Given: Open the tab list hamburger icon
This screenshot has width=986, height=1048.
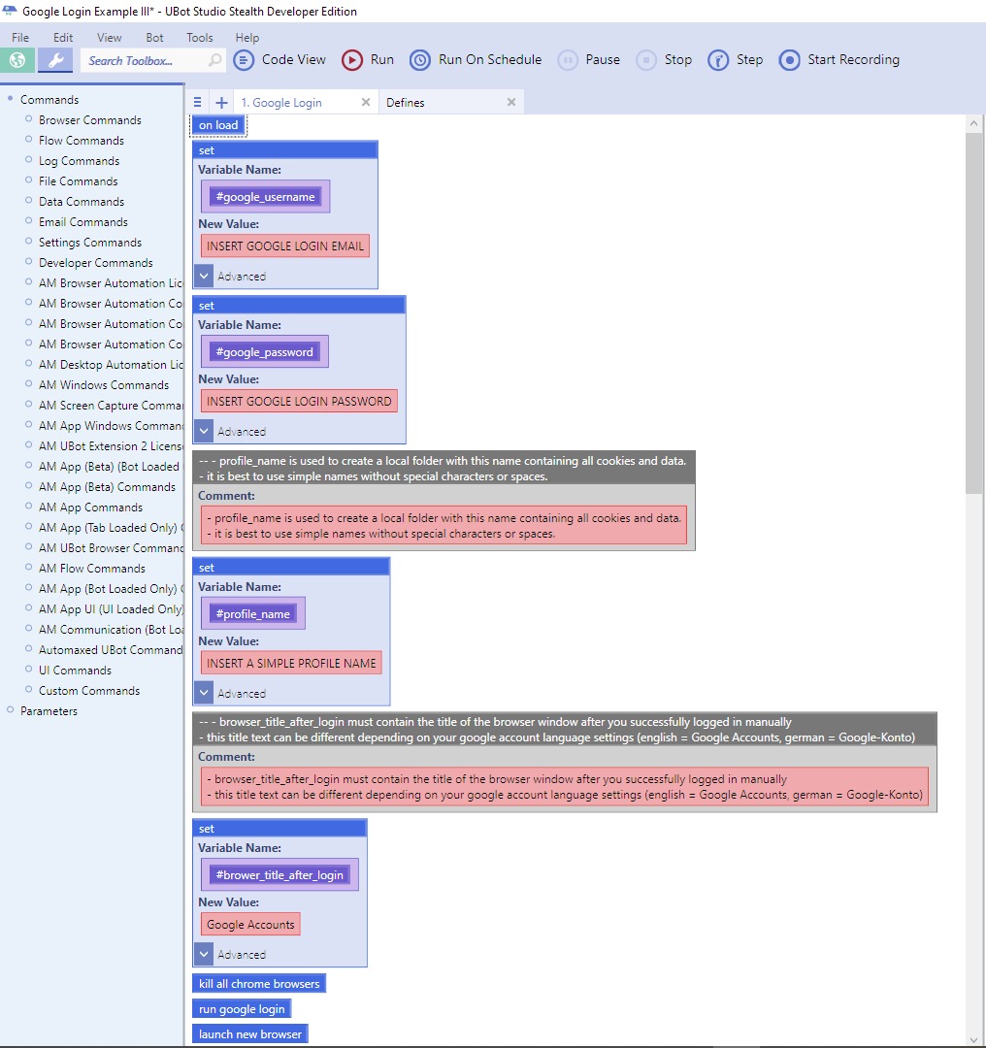Looking at the screenshot, I should point(197,102).
